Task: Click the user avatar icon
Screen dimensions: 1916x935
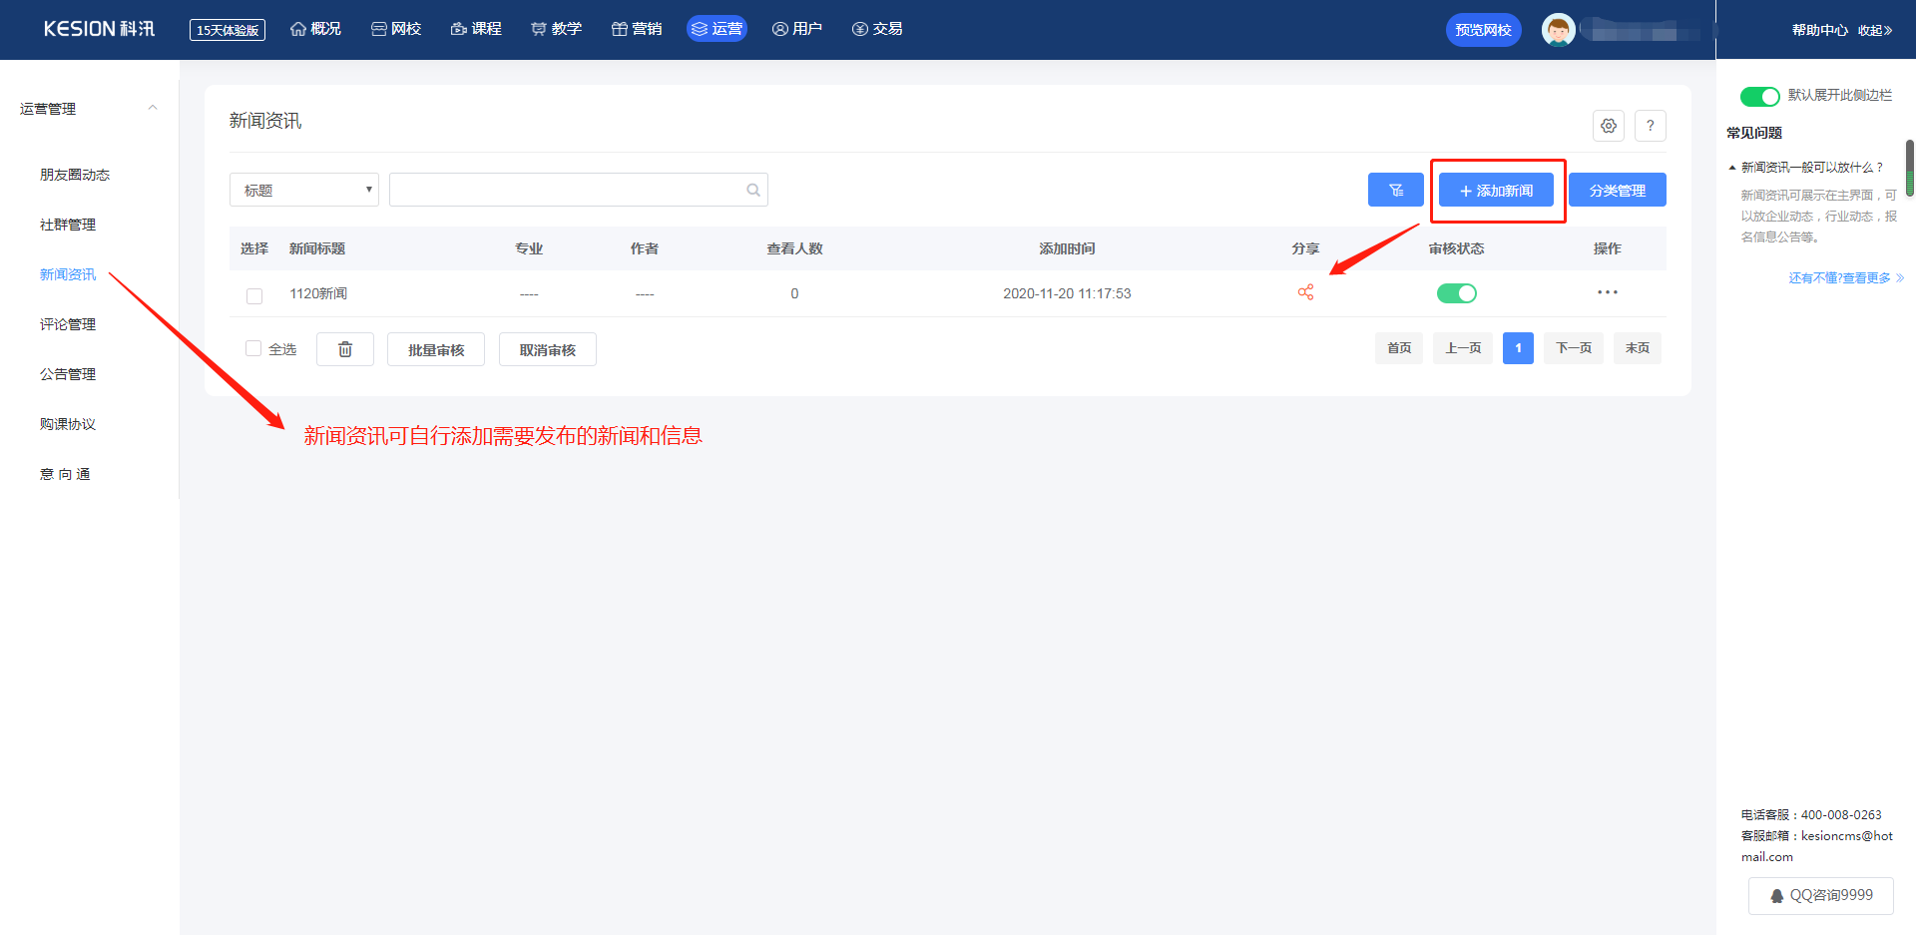Action: [1558, 30]
